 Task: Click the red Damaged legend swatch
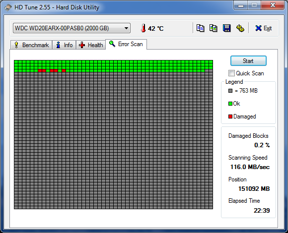coord(230,116)
